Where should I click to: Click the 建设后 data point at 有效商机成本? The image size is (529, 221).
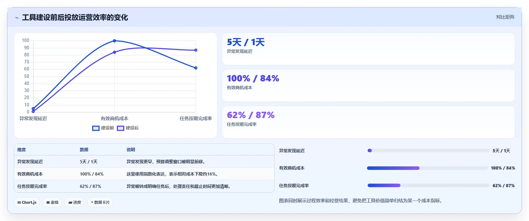pyautogui.click(x=114, y=52)
